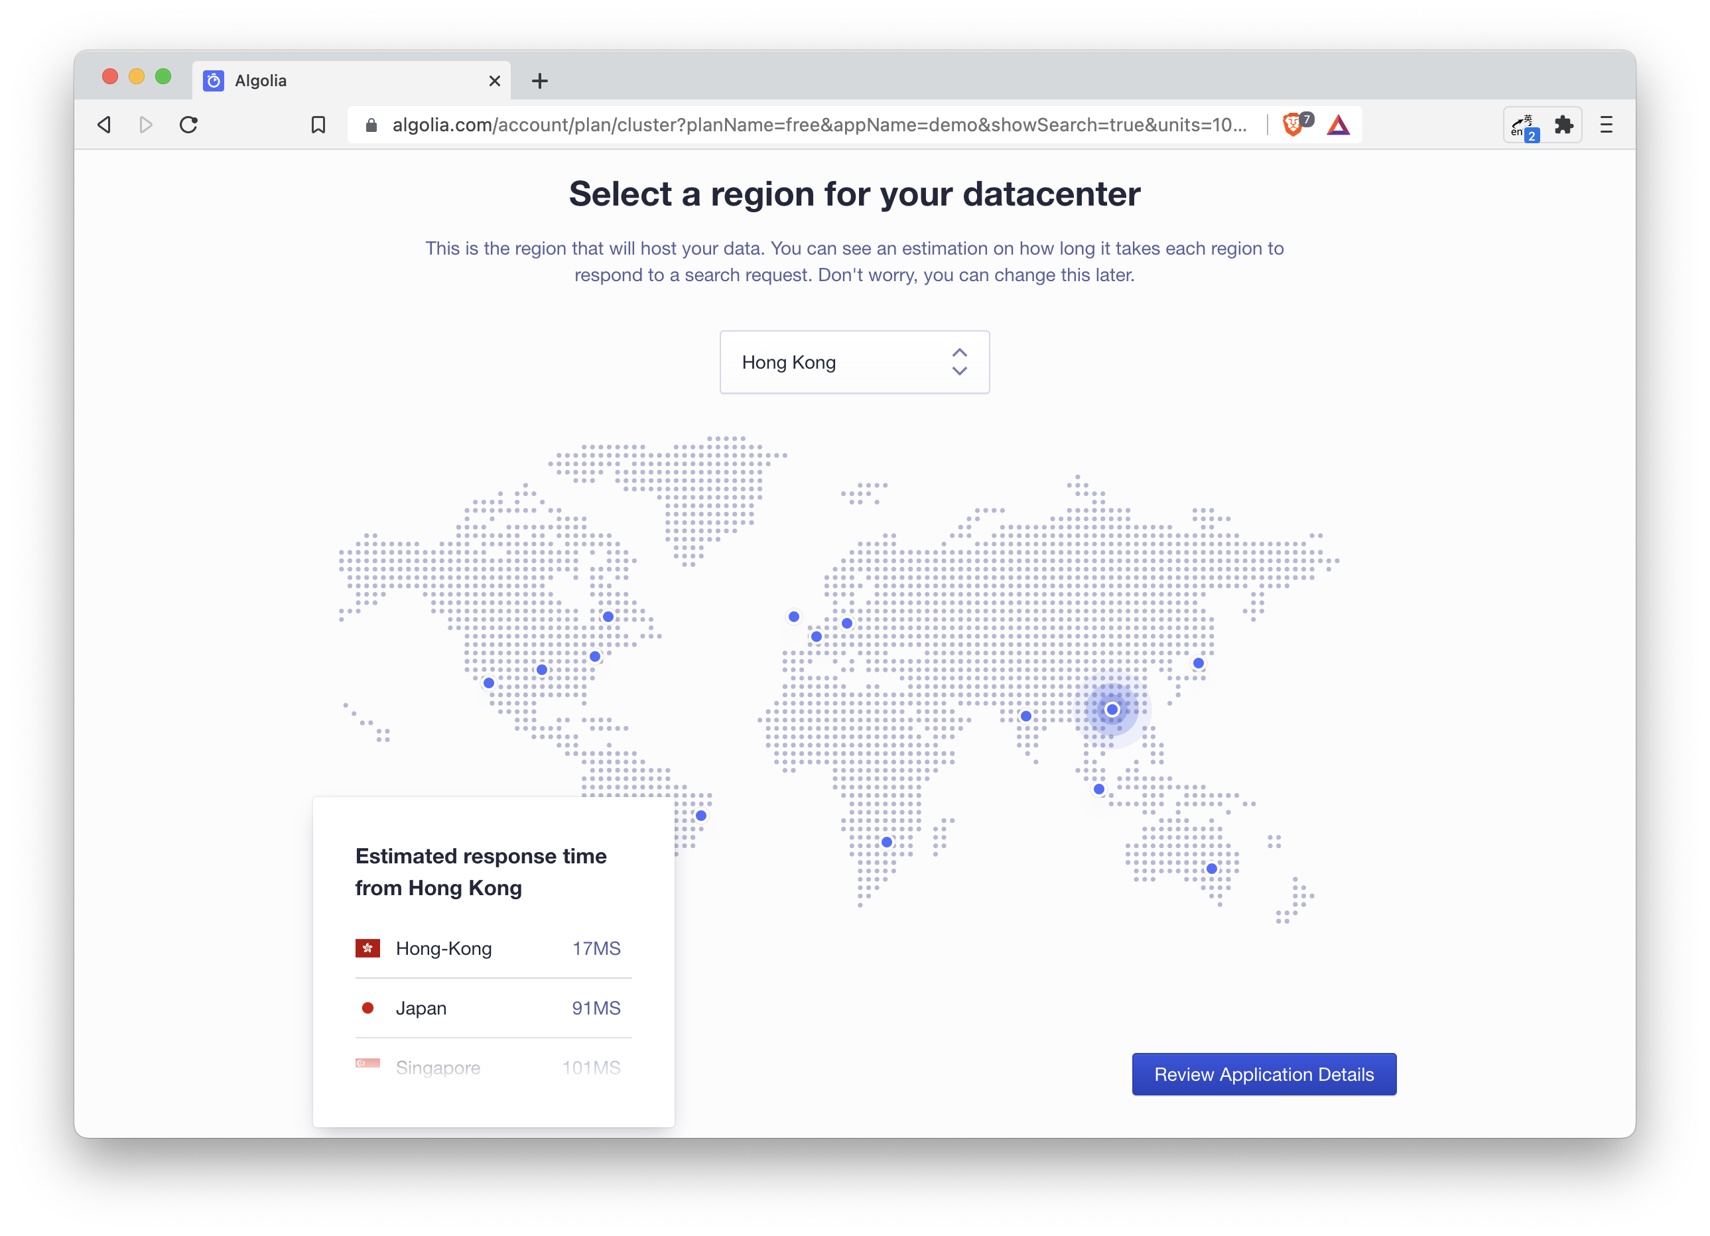Click the translate extension icon

1523,125
